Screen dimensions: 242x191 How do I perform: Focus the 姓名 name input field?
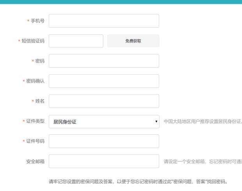pos(104,101)
